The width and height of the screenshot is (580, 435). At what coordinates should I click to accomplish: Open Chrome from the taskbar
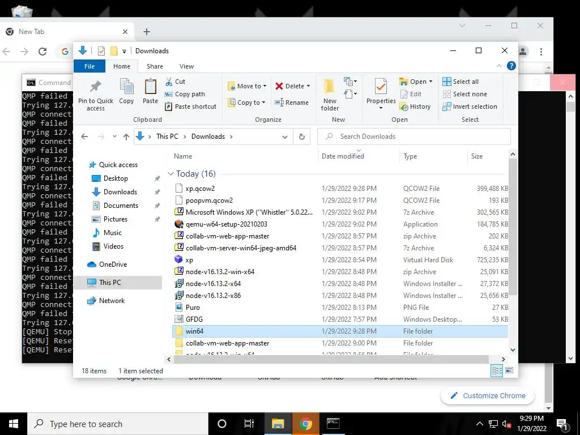click(305, 424)
